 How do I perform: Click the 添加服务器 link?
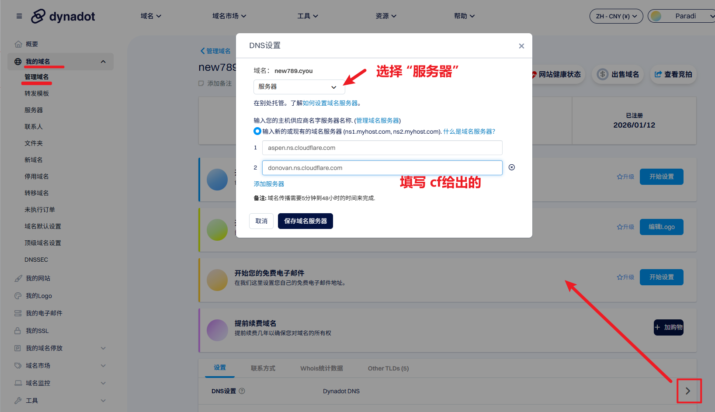click(269, 184)
